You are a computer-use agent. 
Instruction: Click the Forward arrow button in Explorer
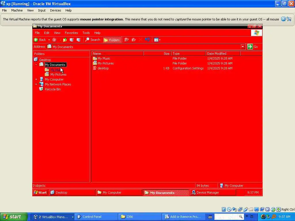pyautogui.click(x=54, y=40)
